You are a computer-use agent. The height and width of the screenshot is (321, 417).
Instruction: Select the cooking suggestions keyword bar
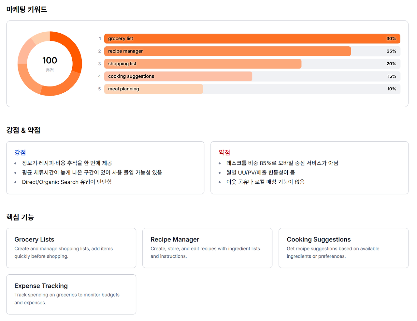(x=252, y=76)
